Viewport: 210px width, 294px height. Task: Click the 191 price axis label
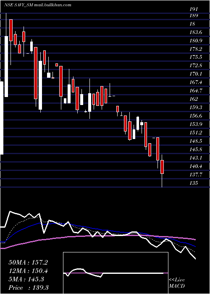click(x=194, y=9)
